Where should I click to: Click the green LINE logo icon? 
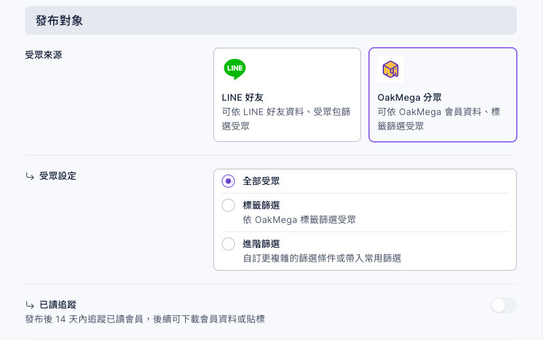(x=235, y=69)
